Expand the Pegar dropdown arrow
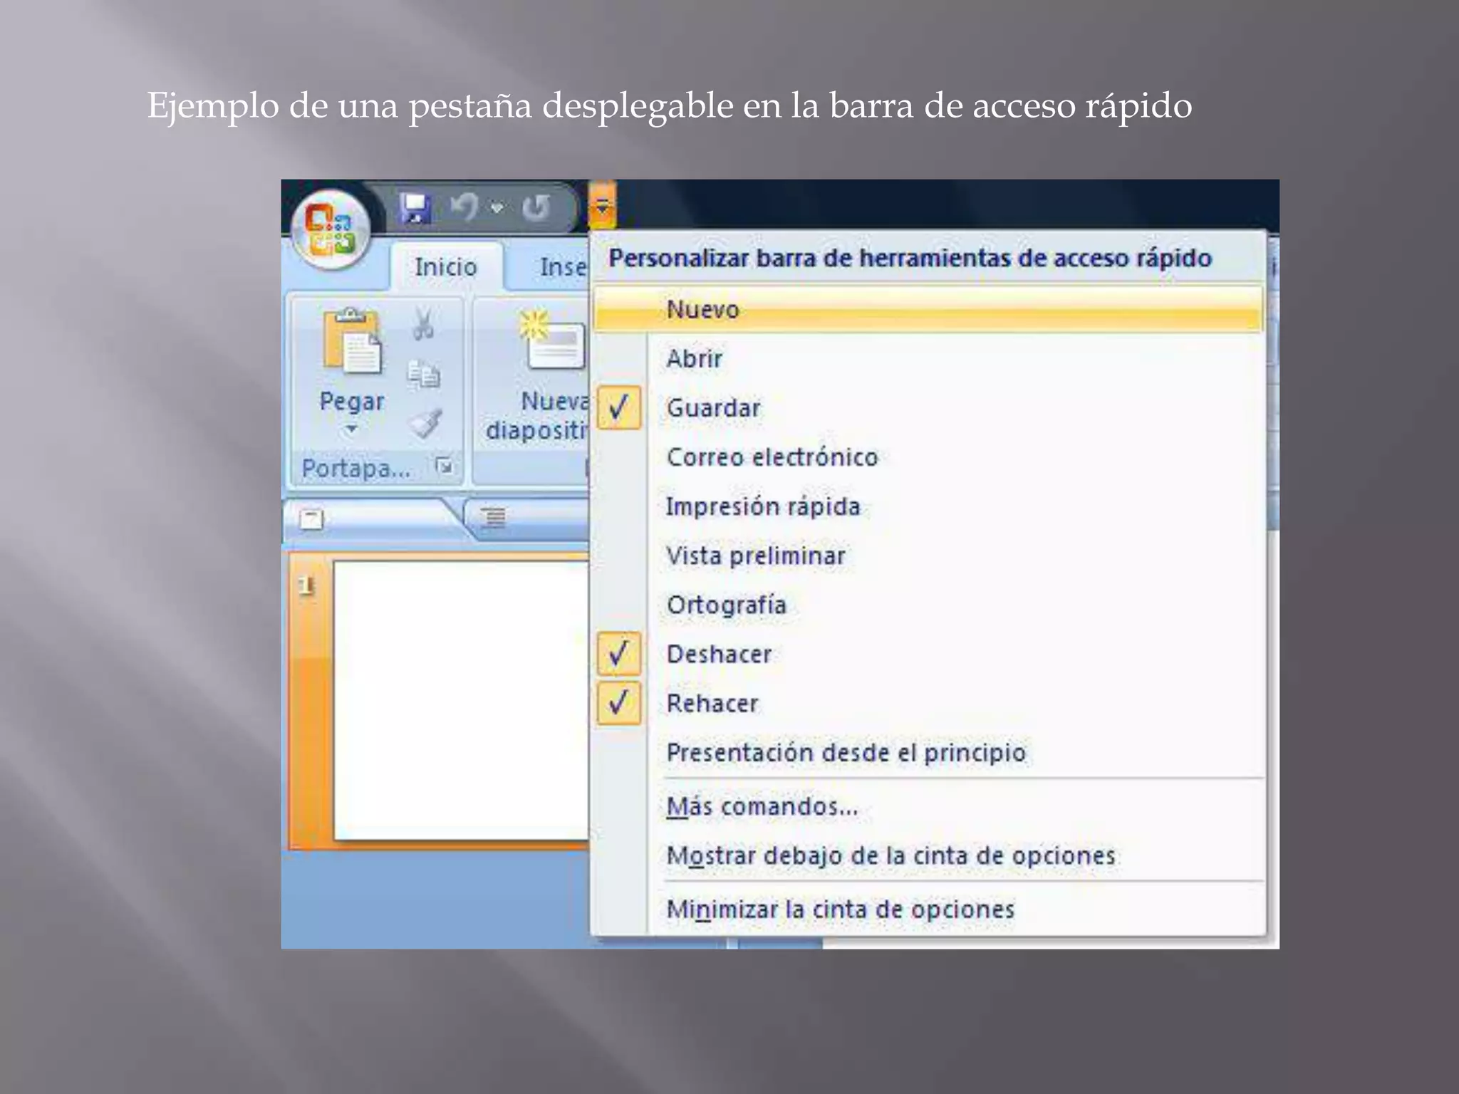The width and height of the screenshot is (1459, 1094). 351,429
